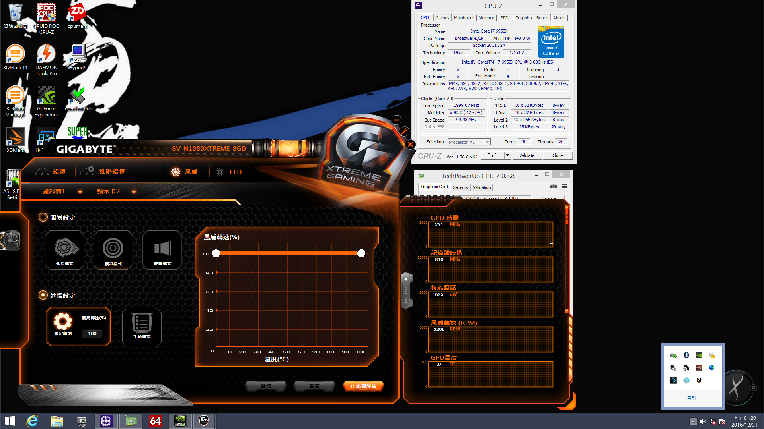Image resolution: width=764 pixels, height=429 pixels.
Task: Toggle hidden tray icons arrow
Action: click(x=693, y=421)
